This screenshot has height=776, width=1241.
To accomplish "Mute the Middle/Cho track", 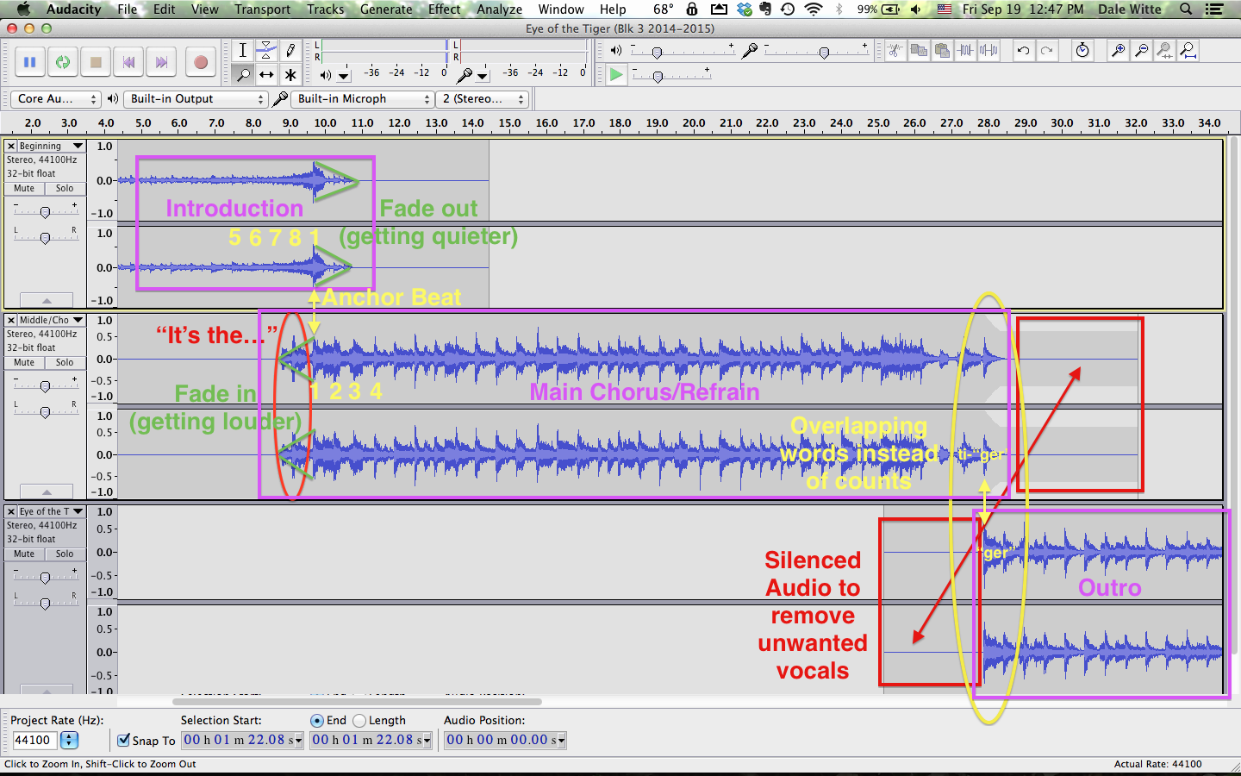I will pyautogui.click(x=24, y=362).
